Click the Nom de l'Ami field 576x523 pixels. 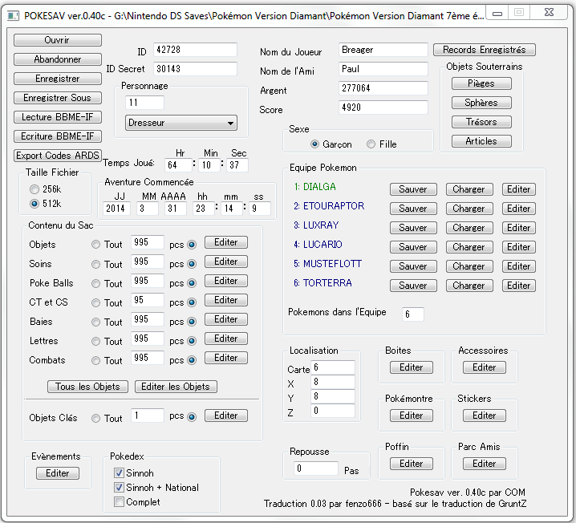pos(383,69)
